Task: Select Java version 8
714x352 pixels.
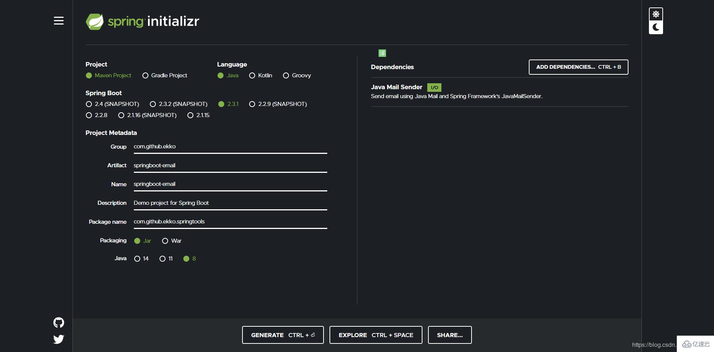Action: [x=190, y=259]
